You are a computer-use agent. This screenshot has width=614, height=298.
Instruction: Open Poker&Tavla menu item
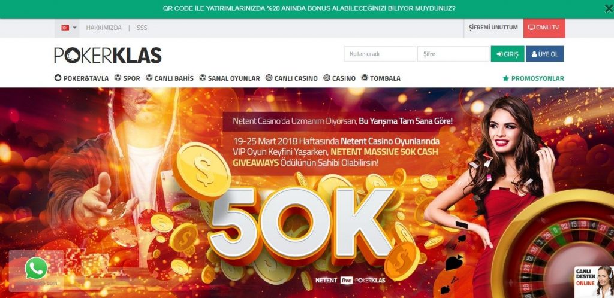point(82,78)
